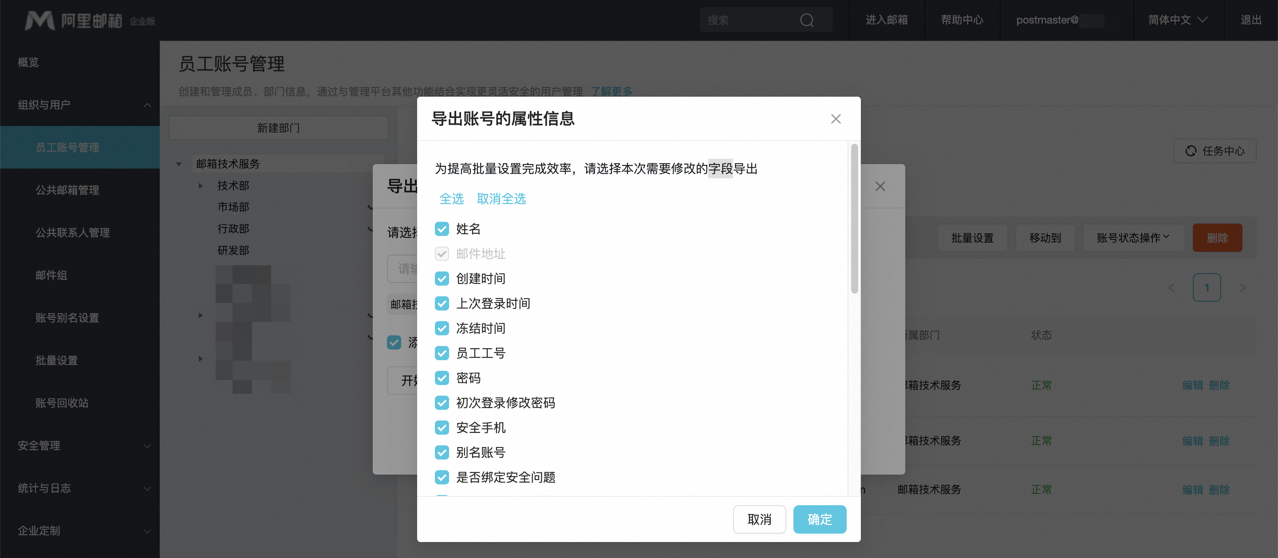Open the 账号状态操作 dropdown
This screenshot has width=1278, height=558.
click(x=1132, y=238)
